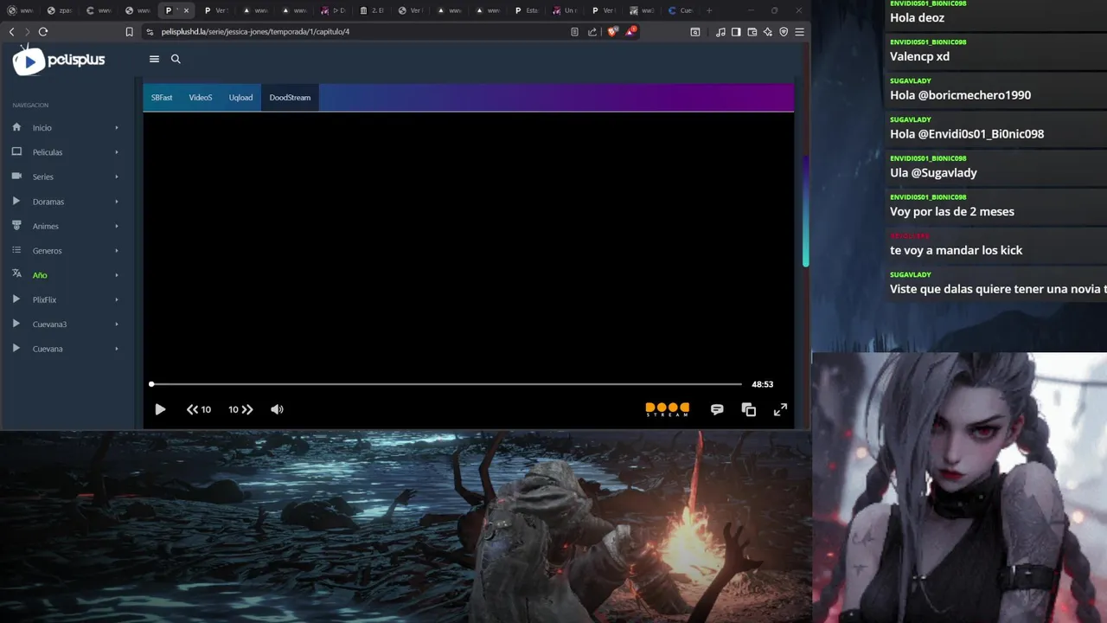
Task: Click chat message 'Hola @boricmechero1990'
Action: coord(960,95)
